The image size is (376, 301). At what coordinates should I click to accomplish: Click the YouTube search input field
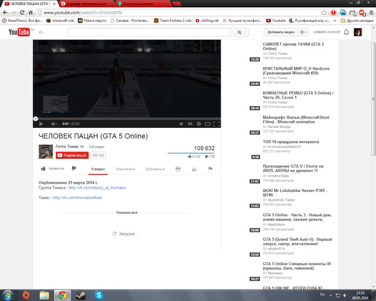(x=149, y=32)
